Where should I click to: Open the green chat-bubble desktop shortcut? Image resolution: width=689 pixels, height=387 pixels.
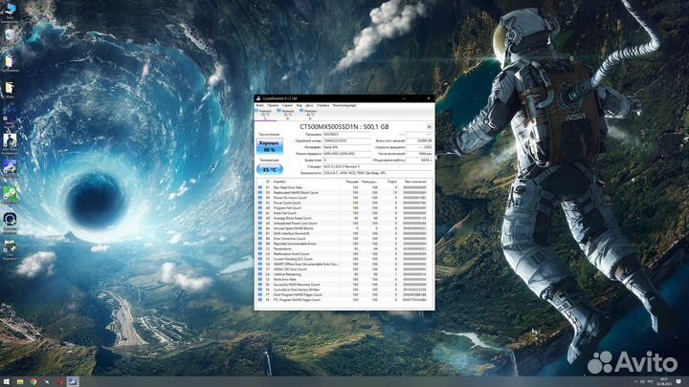[x=10, y=195]
